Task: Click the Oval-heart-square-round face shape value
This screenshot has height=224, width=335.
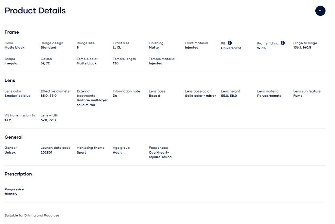Action: pyautogui.click(x=160, y=155)
